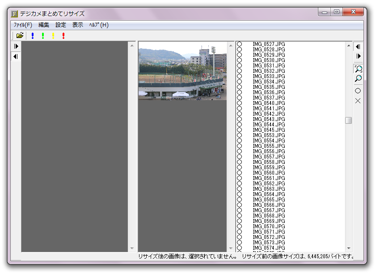
Task: Toggle circle marker for IMG_0534.JPG
Action: point(240,82)
